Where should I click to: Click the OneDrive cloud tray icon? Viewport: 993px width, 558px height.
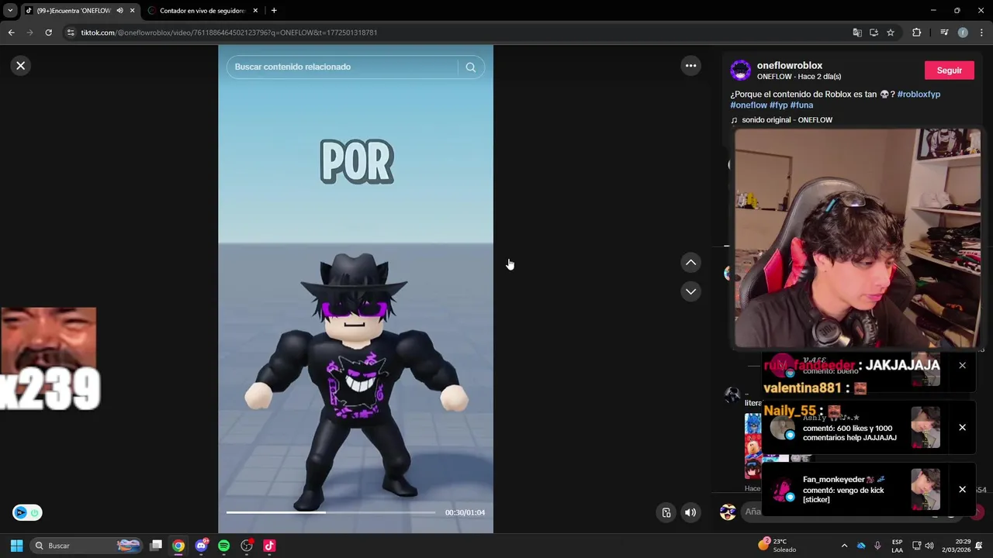click(861, 546)
